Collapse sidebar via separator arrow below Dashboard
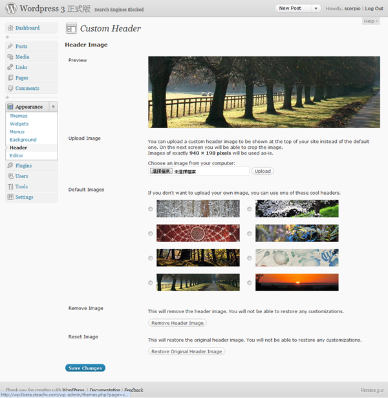 7,37
